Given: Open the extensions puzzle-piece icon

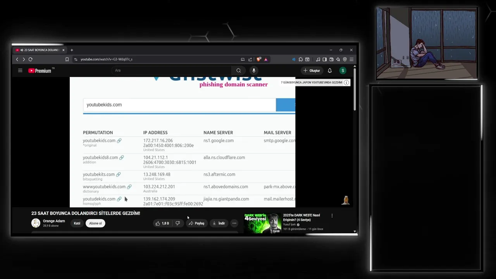Looking at the screenshot, I should point(301,59).
